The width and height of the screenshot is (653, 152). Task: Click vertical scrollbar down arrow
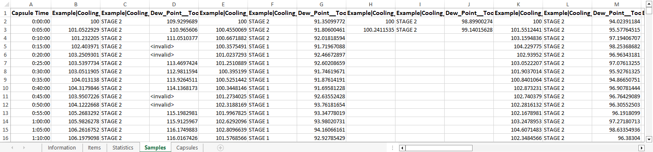(x=649, y=139)
